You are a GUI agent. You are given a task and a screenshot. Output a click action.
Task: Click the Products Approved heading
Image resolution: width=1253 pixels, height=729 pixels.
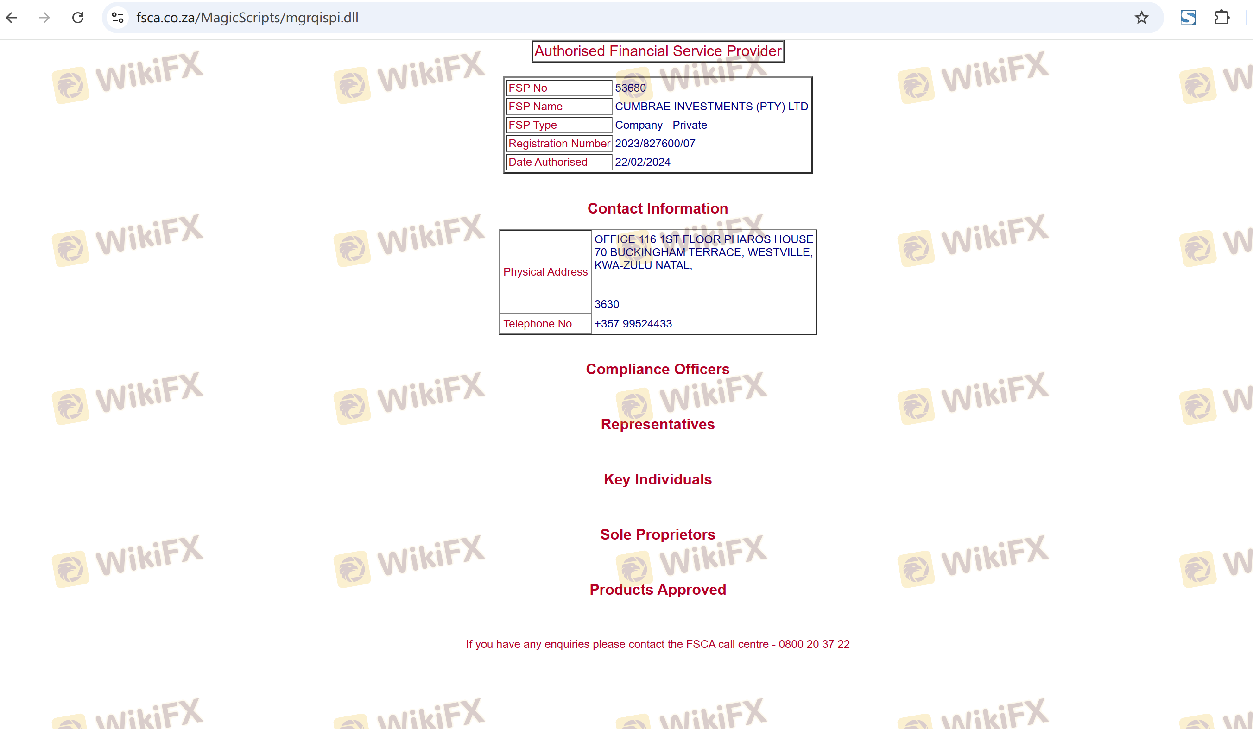click(x=658, y=590)
